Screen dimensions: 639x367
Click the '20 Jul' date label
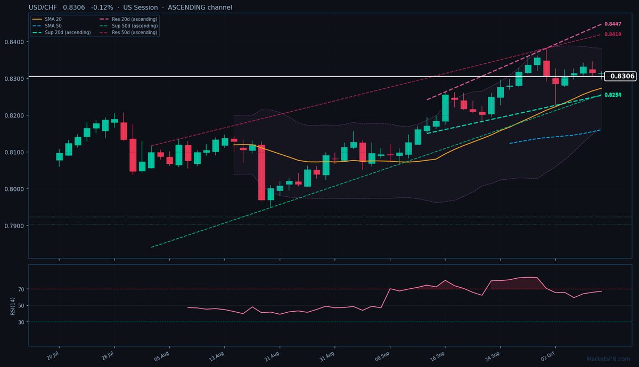53,356
